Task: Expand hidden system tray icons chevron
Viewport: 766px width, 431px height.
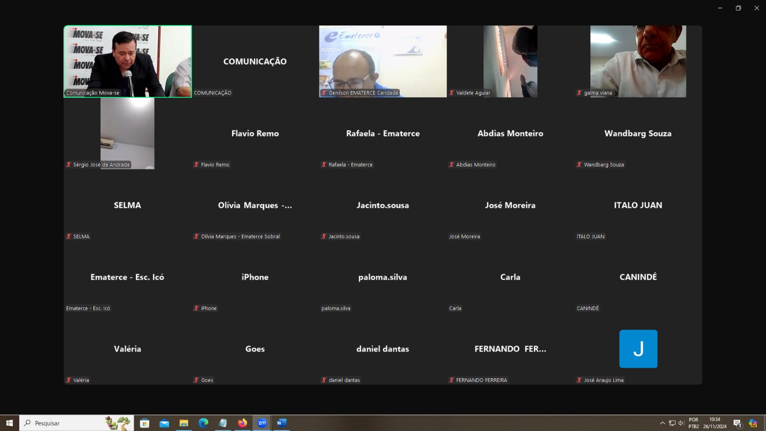Action: point(663,423)
